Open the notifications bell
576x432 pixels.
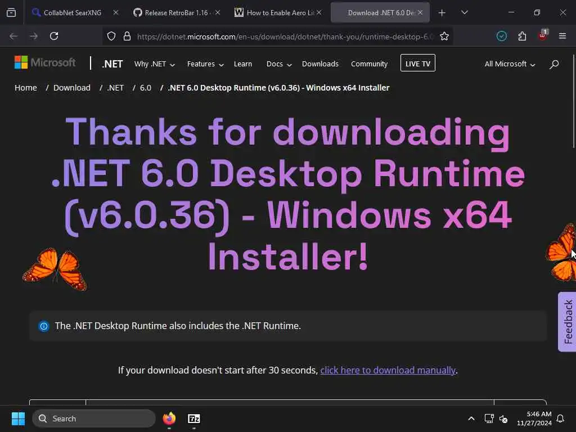560,418
